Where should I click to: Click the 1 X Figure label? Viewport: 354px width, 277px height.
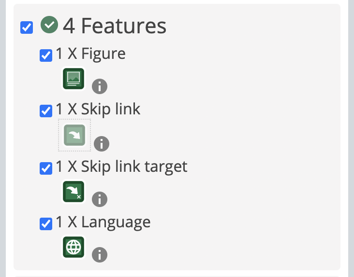[x=90, y=54]
